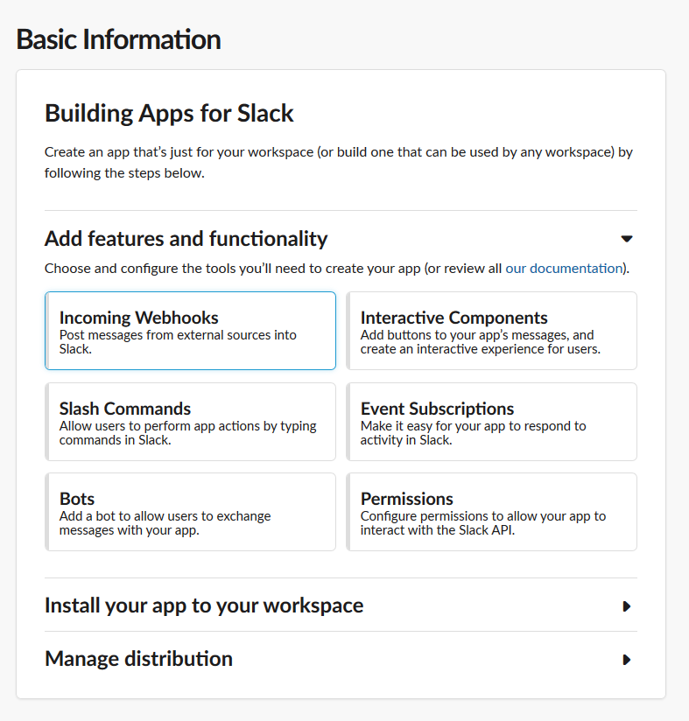The image size is (689, 721).
Task: Open the Incoming Webhooks card
Action: click(x=191, y=331)
